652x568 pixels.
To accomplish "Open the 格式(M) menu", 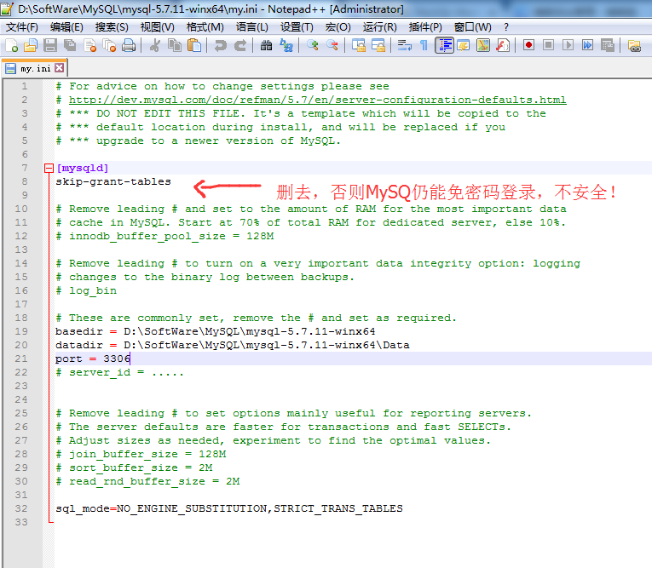I will click(205, 27).
